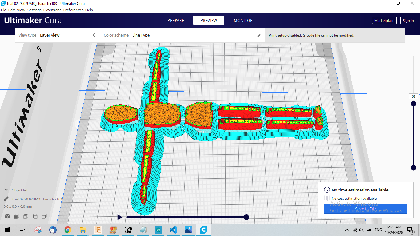Screen dimensions: 420x236
Task: Open File Explorer from taskbar
Action: [x=83, y=230]
